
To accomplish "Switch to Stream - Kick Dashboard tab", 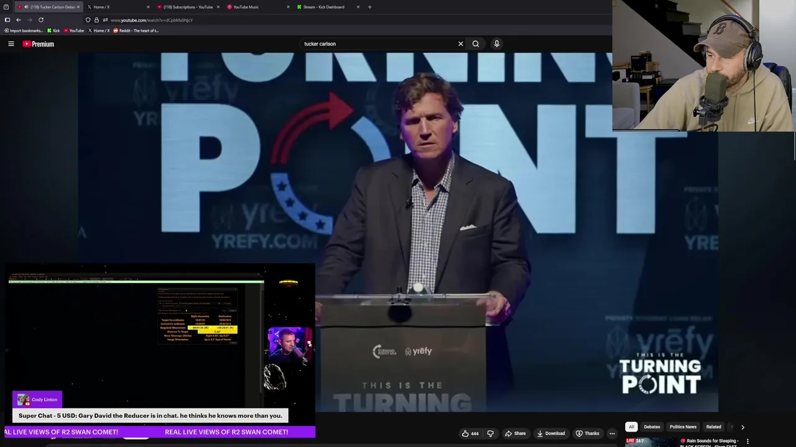I will (328, 7).
